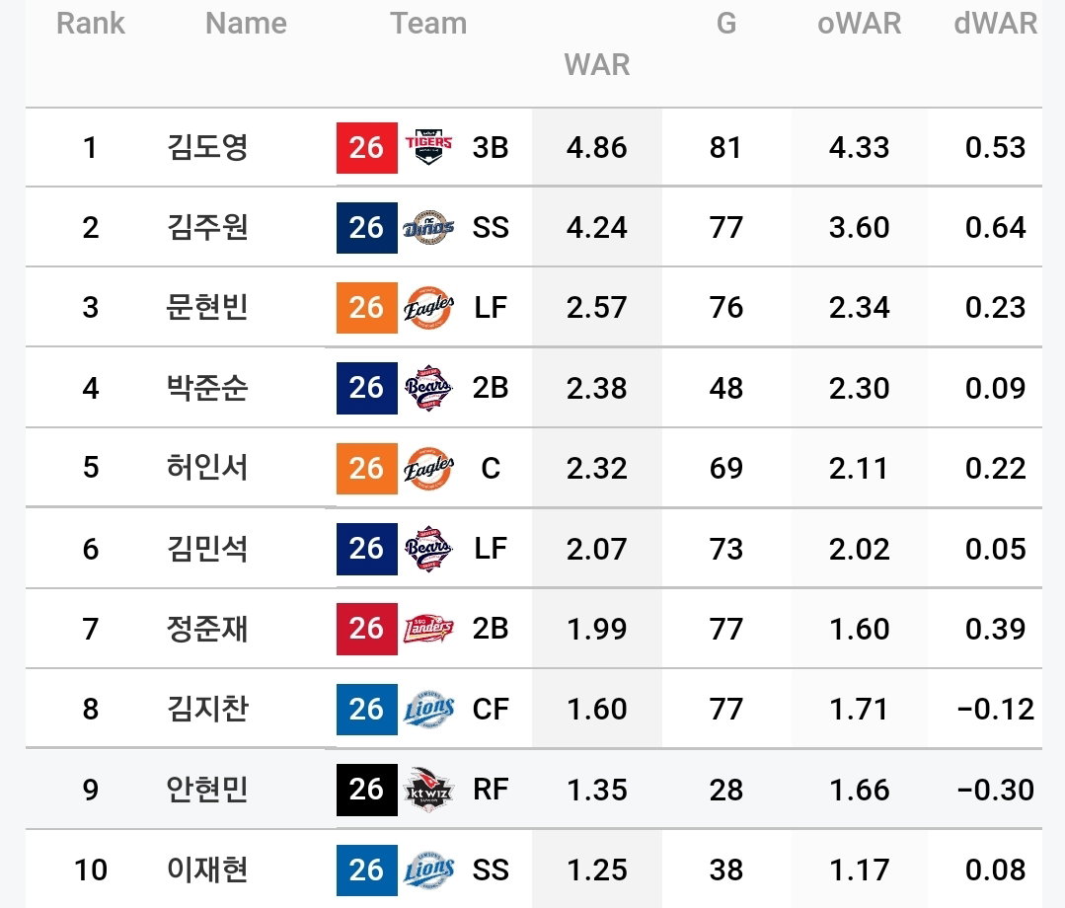Click the Tigers team logo in row 1

tap(428, 147)
